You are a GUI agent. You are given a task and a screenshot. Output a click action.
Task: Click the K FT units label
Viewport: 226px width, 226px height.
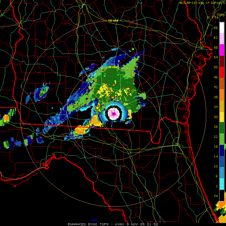213,17
